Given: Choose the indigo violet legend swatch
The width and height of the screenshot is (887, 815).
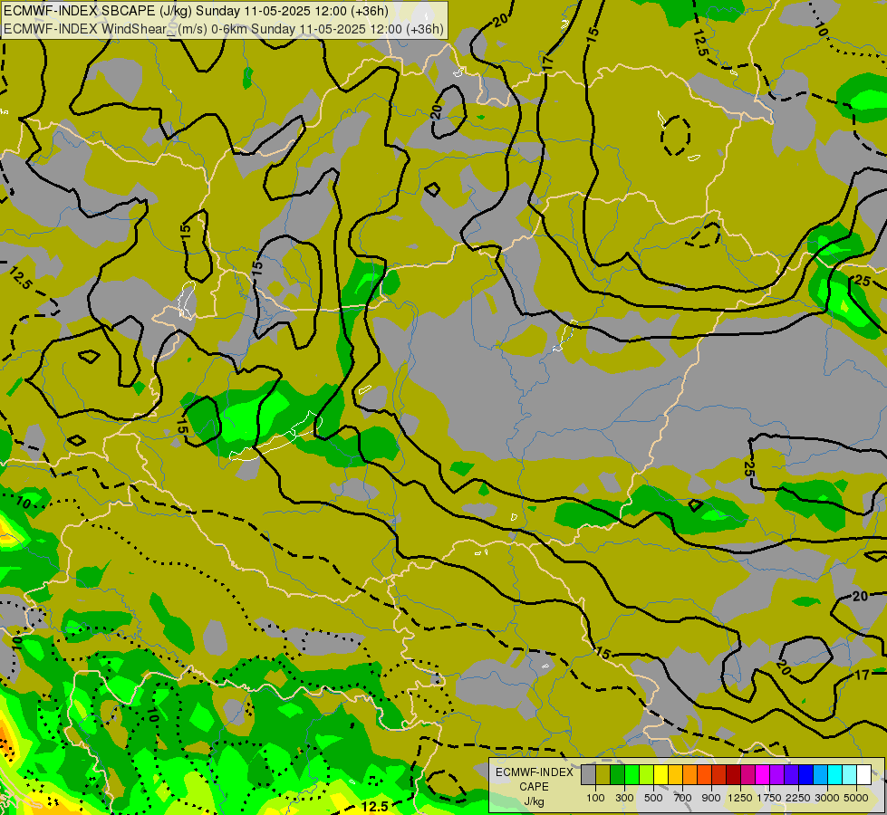Looking at the screenshot, I should pos(791,775).
